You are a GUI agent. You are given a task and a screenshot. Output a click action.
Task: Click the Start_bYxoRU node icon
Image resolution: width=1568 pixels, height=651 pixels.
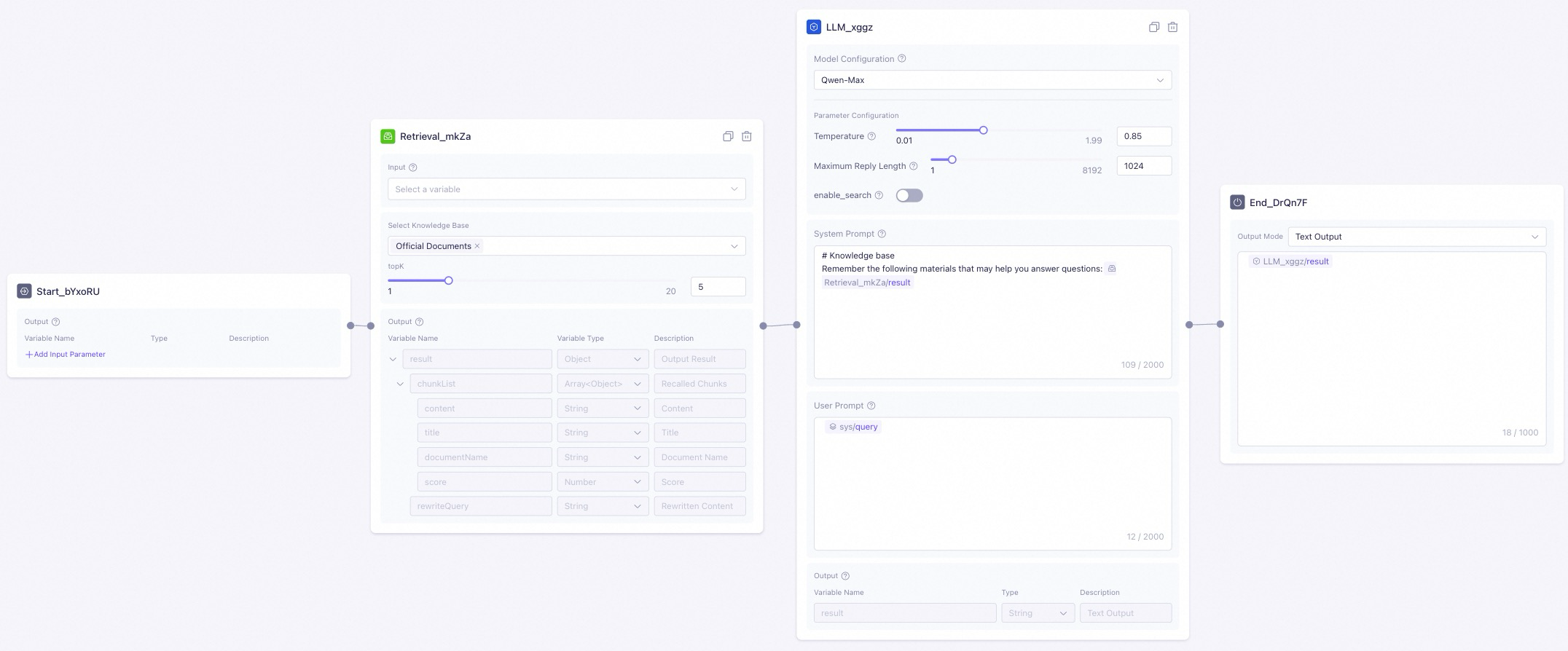(24, 291)
